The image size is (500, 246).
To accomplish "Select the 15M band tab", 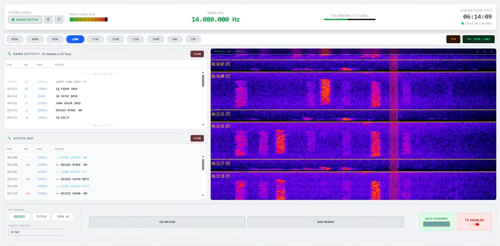I will (115, 39).
